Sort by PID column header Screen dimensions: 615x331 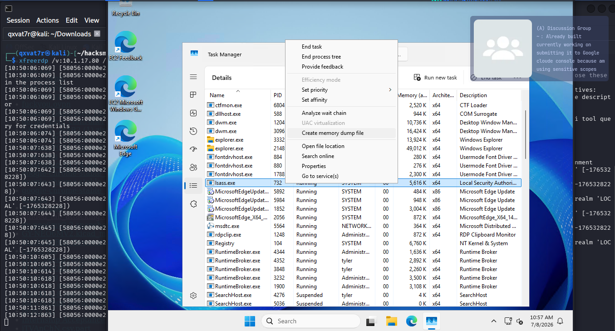278,95
